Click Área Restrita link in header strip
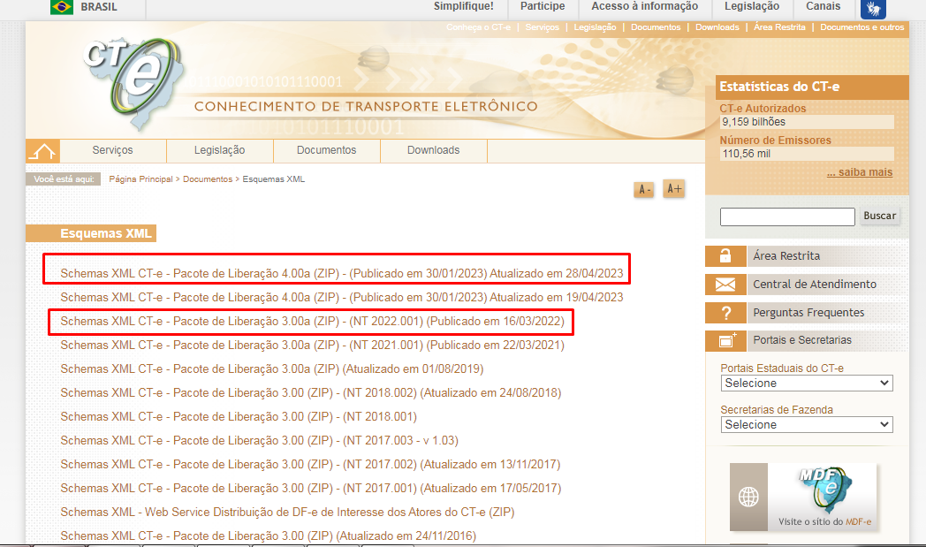The height and width of the screenshot is (547, 926). 779,27
